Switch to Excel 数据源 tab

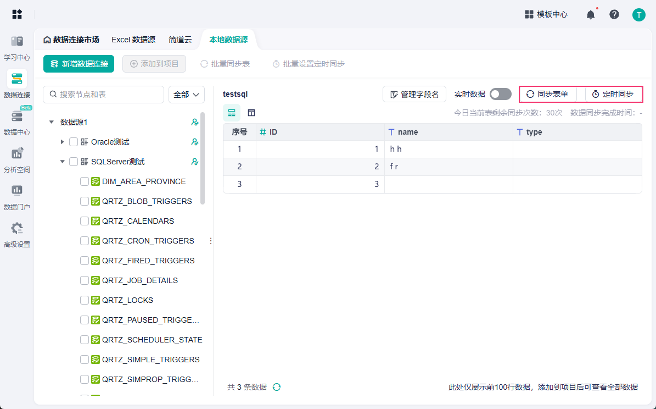133,40
